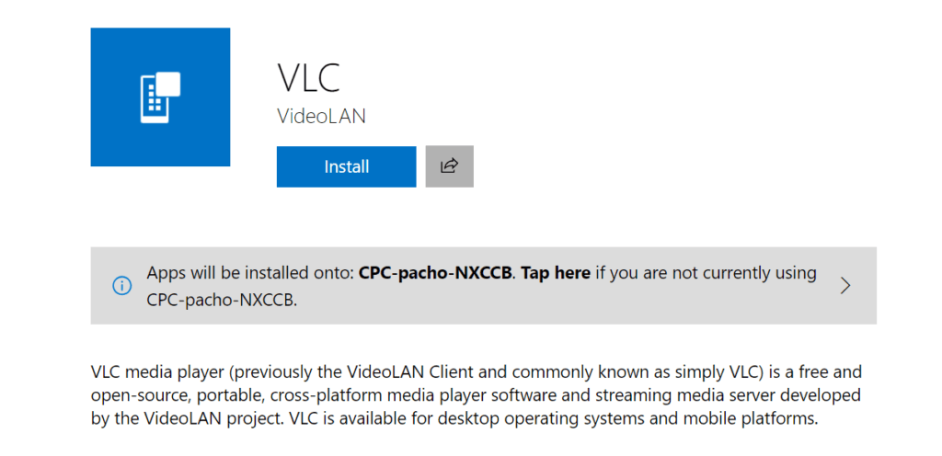This screenshot has width=942, height=456.
Task: Click "if you are not currently using" text
Action: (706, 274)
